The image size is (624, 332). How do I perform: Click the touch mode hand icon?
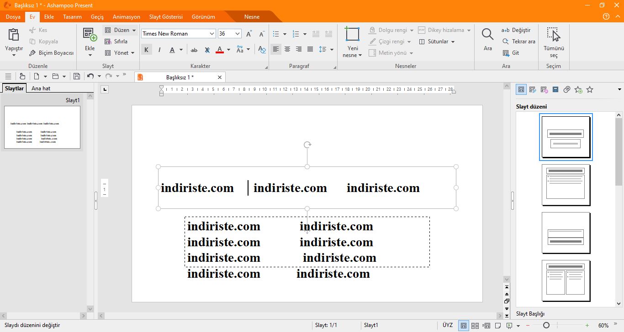pos(22,76)
